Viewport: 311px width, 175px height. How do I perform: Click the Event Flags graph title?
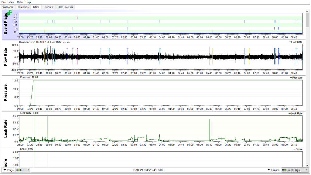pyautogui.click(x=5, y=24)
